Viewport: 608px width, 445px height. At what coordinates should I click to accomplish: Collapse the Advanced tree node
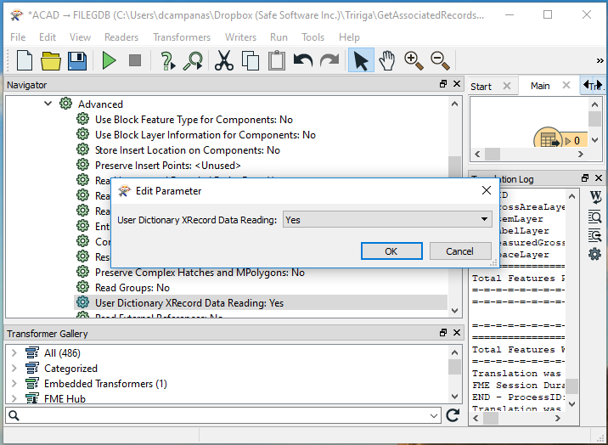pos(48,104)
